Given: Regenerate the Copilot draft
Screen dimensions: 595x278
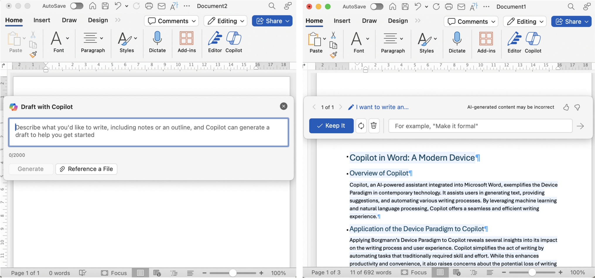Looking at the screenshot, I should (x=361, y=126).
